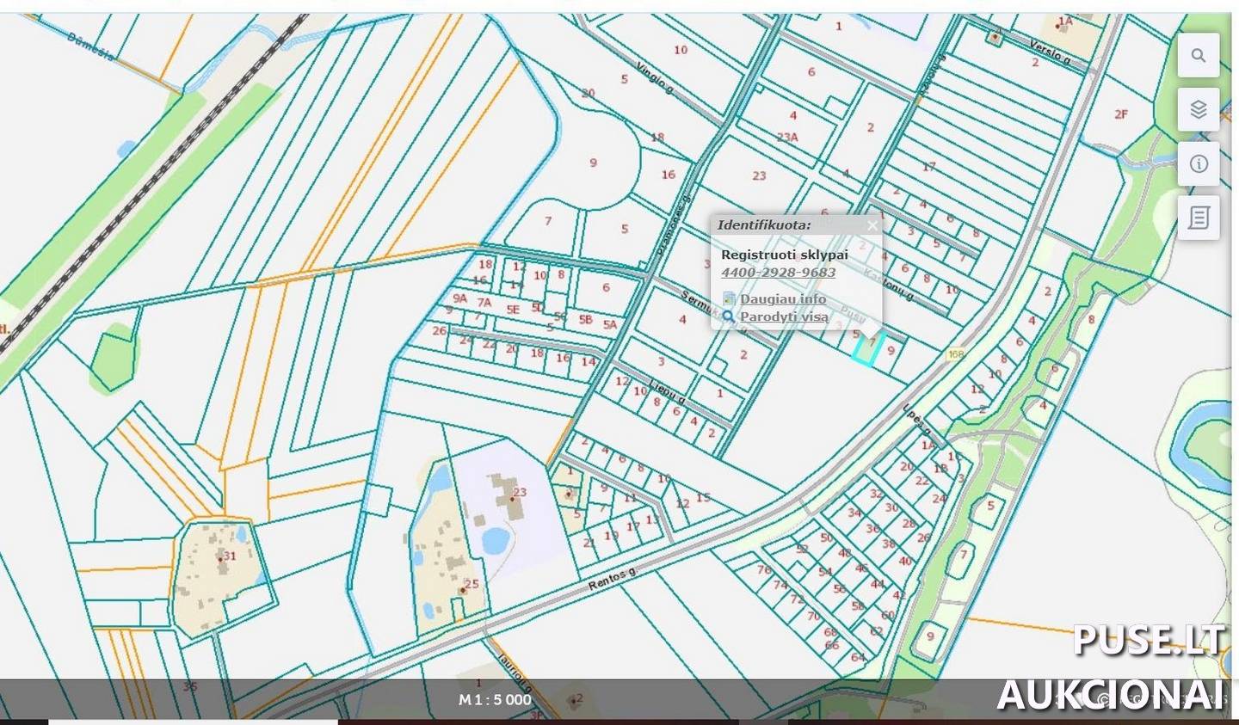Select parcel labeled 7A
Image resolution: width=1239 pixels, height=725 pixels.
(484, 303)
